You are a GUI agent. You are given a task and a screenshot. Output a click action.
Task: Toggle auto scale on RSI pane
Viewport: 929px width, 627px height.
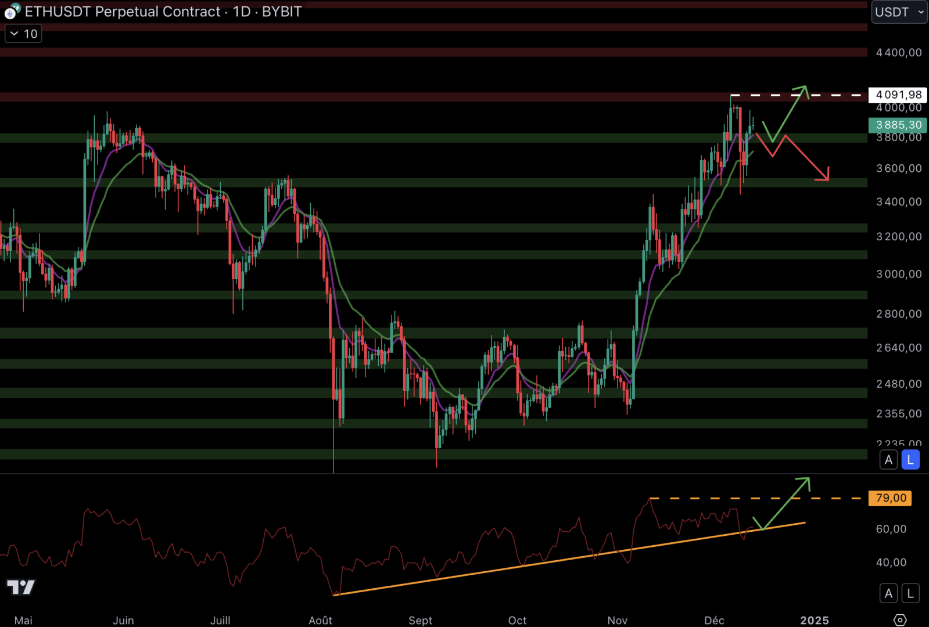[888, 593]
